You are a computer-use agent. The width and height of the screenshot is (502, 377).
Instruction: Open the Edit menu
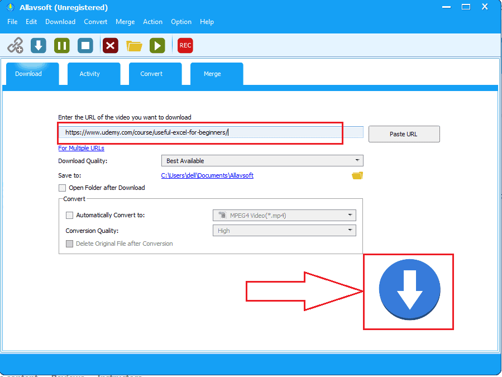point(31,22)
